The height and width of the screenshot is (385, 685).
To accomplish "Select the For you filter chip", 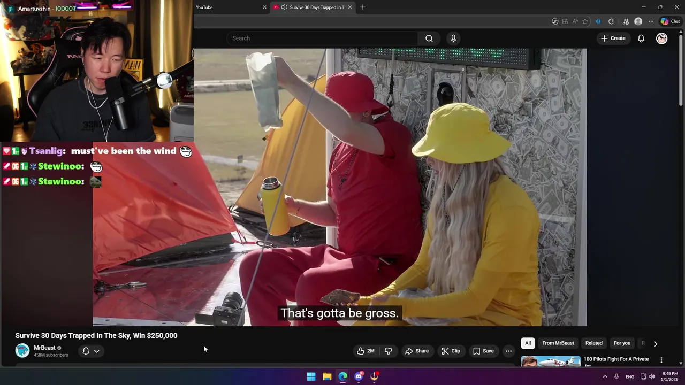I will click(622, 343).
